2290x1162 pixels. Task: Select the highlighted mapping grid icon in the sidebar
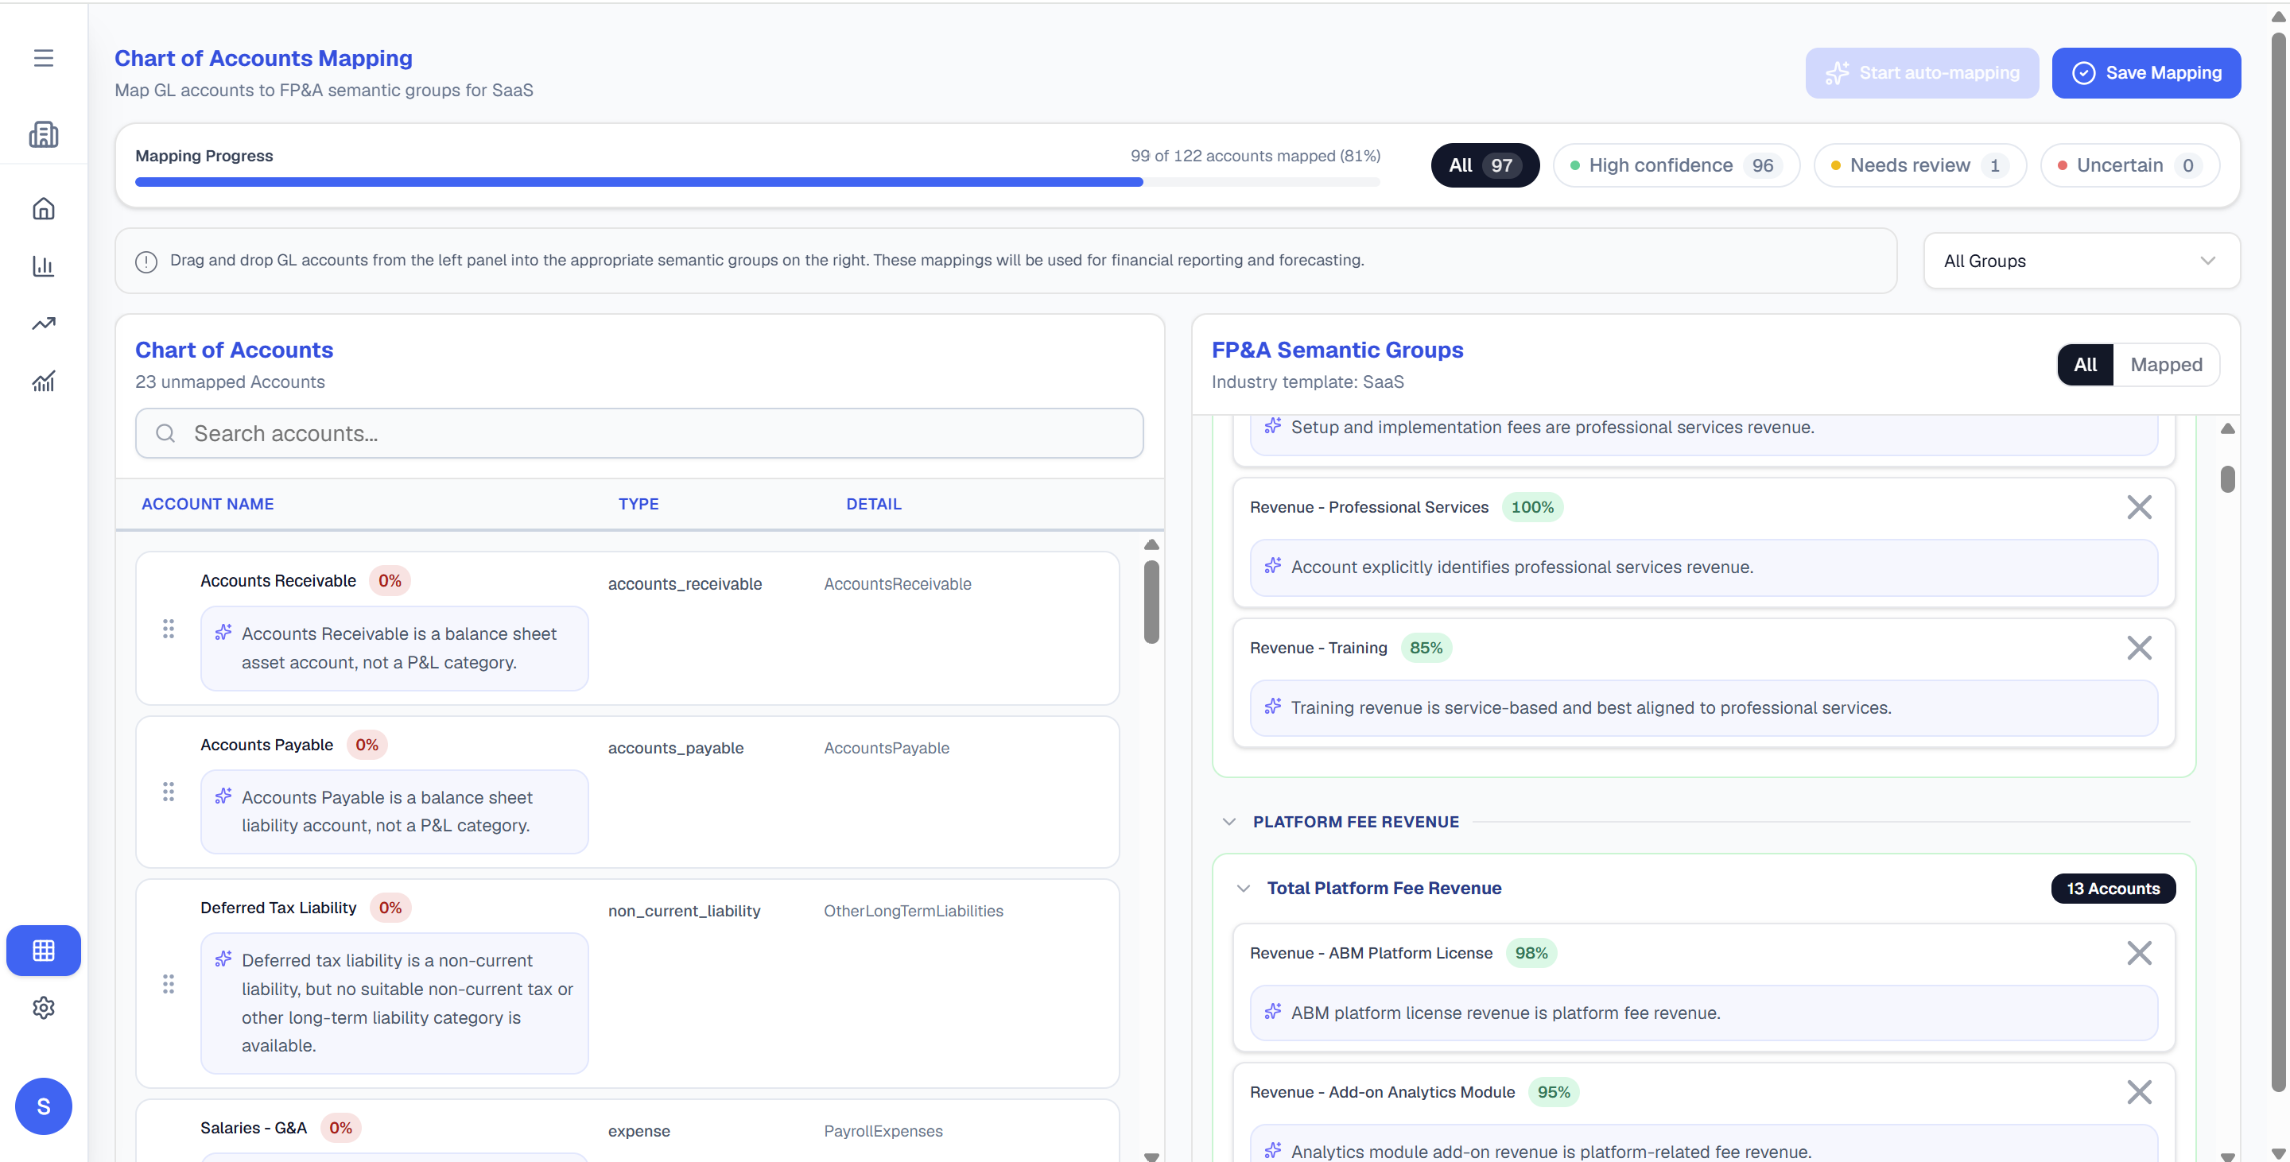pyautogui.click(x=44, y=951)
